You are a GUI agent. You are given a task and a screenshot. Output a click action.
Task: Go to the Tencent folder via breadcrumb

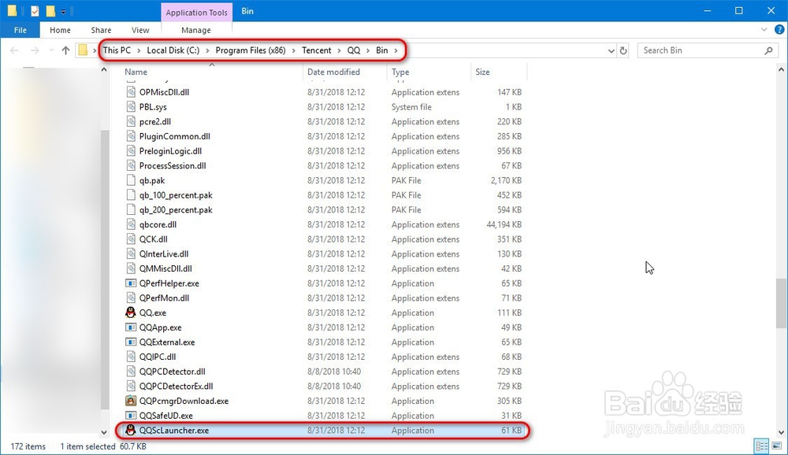[316, 50]
